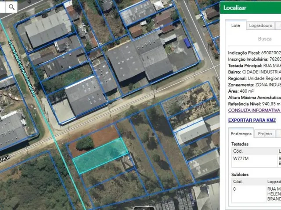This screenshot has width=281, height=210.
Task: Click the R. Maria Helena Brandão street label
Action: click(22, 69)
